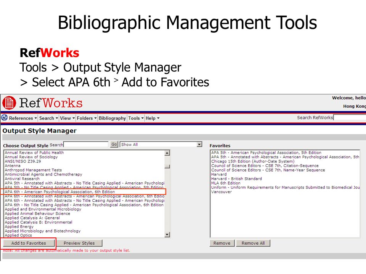The height and width of the screenshot is (274, 366).
Task: Select APA 5th No Title Casing Applied style
Action: [x=84, y=187]
